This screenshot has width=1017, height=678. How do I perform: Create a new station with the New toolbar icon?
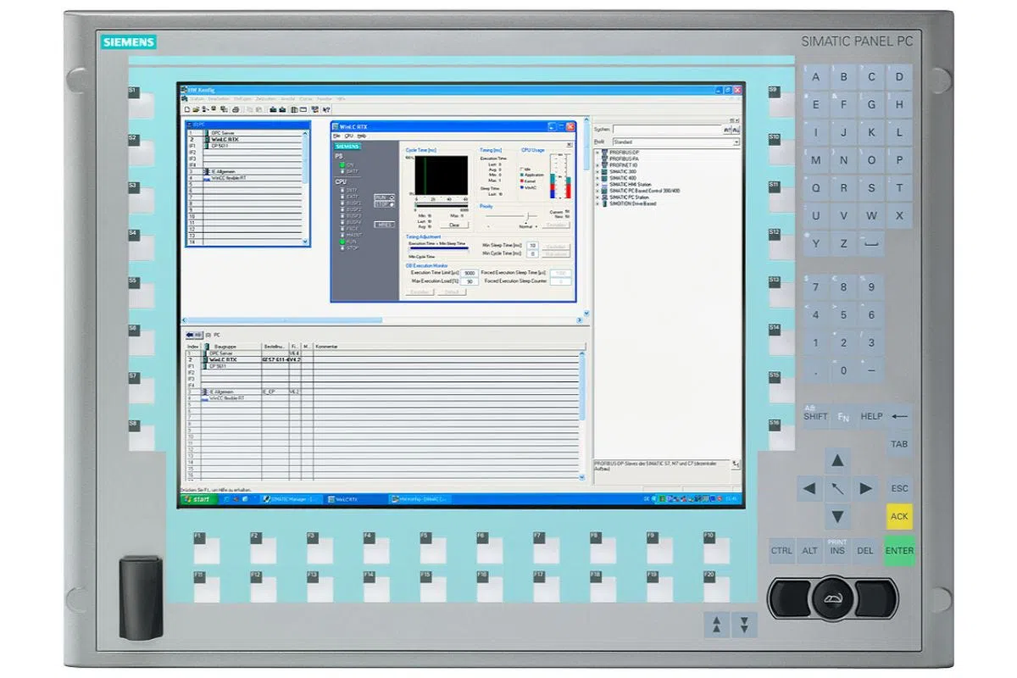[x=187, y=108]
